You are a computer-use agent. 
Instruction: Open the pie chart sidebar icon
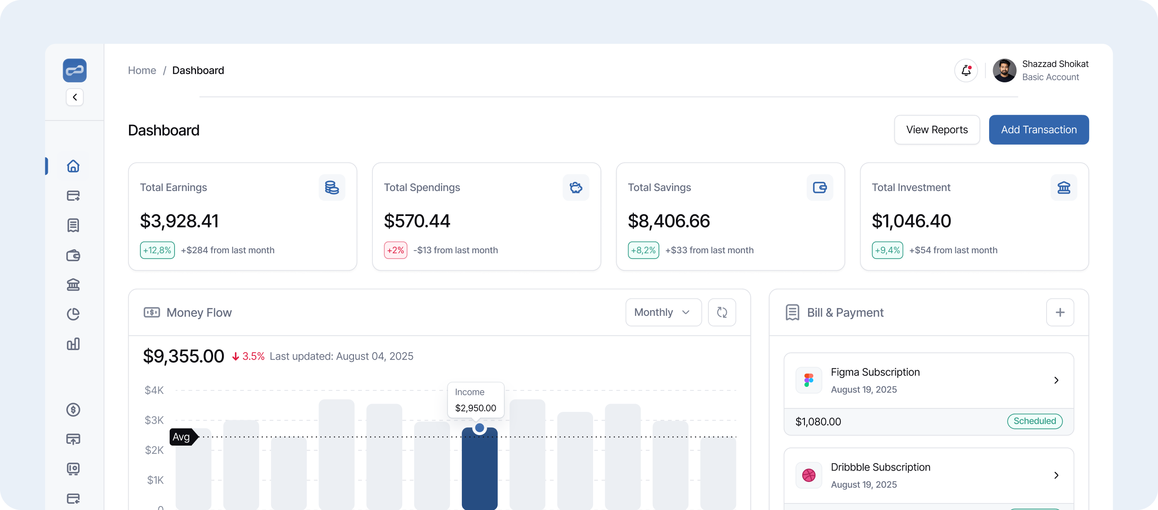click(73, 314)
